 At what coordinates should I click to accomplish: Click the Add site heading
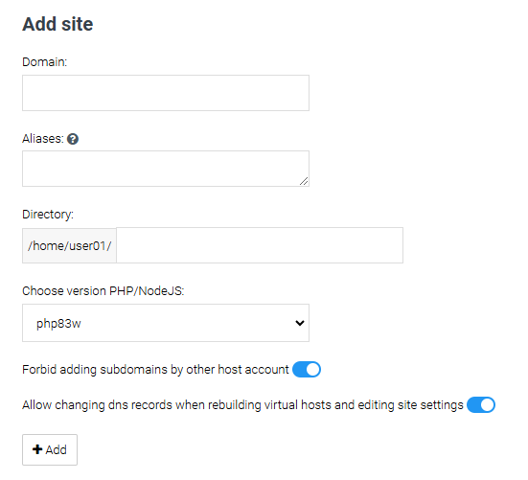pyautogui.click(x=57, y=24)
